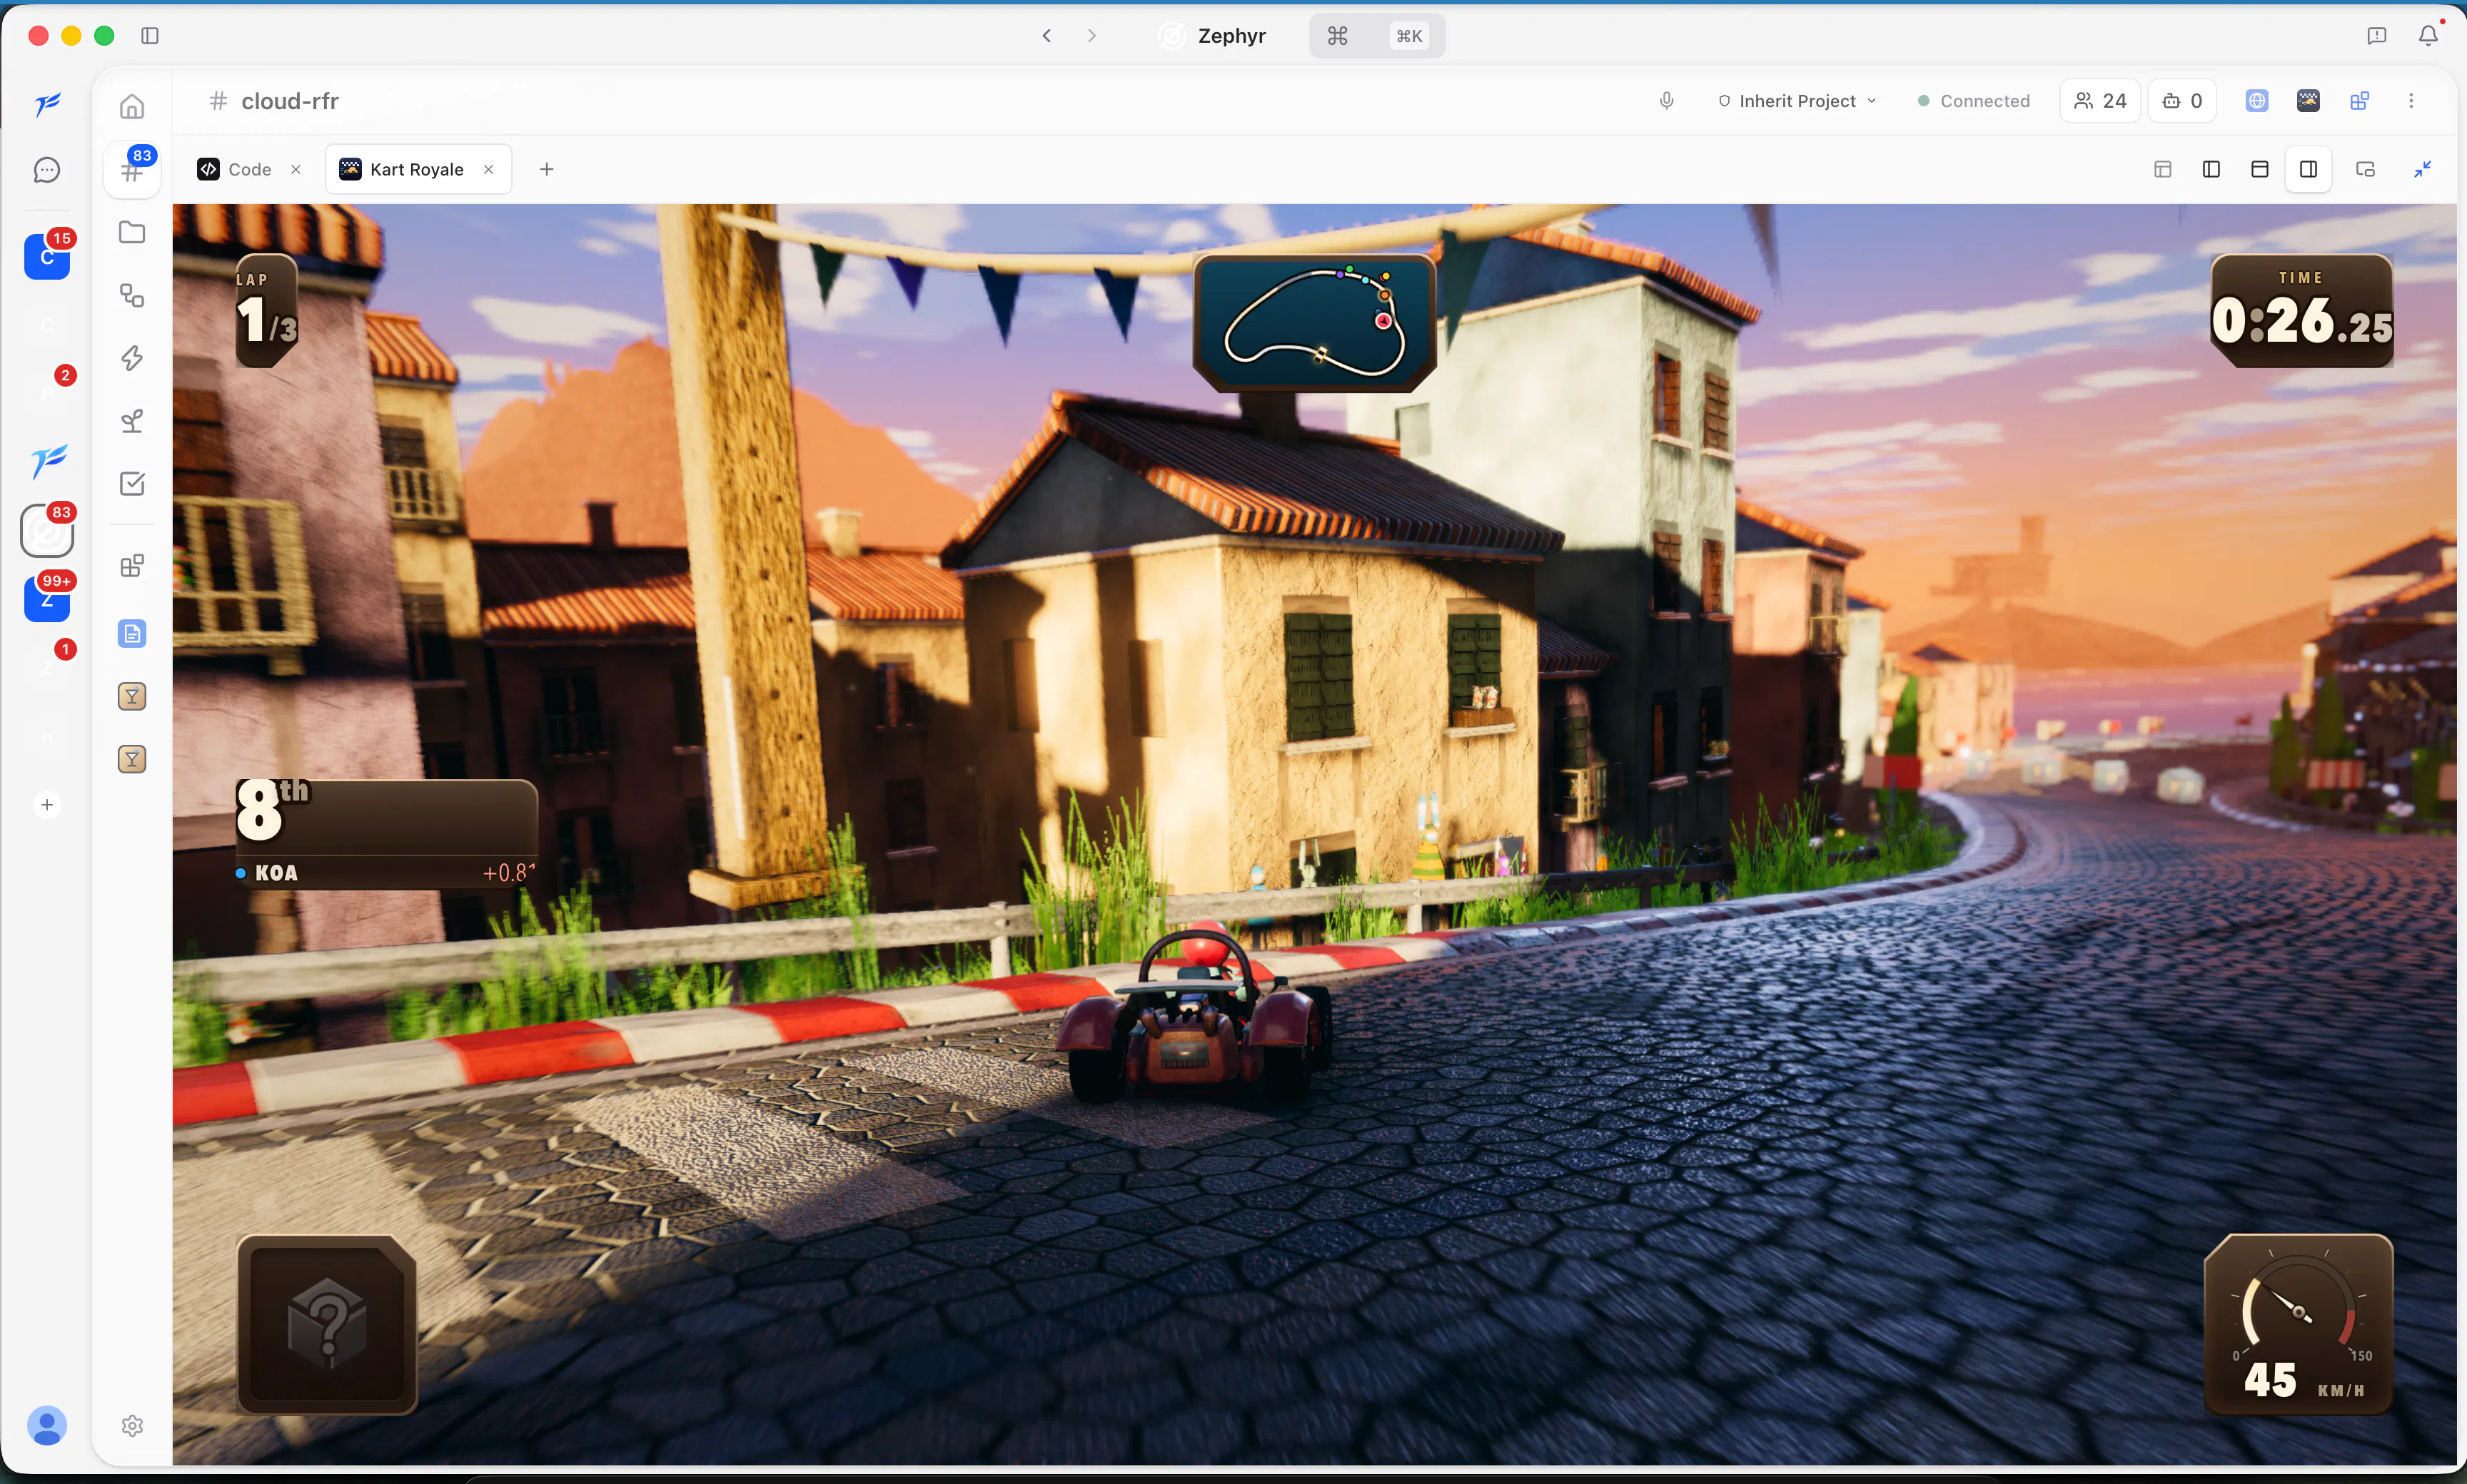2467x1484 pixels.
Task: Close the Code tab
Action: pyautogui.click(x=296, y=169)
